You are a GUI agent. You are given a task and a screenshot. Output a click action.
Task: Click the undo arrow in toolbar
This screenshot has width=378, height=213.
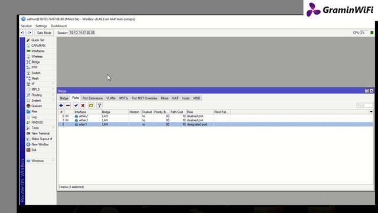click(22, 33)
